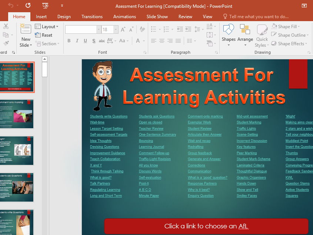
Task: Toggle Align Right paragraph
Action: pyautogui.click(x=170, y=41)
